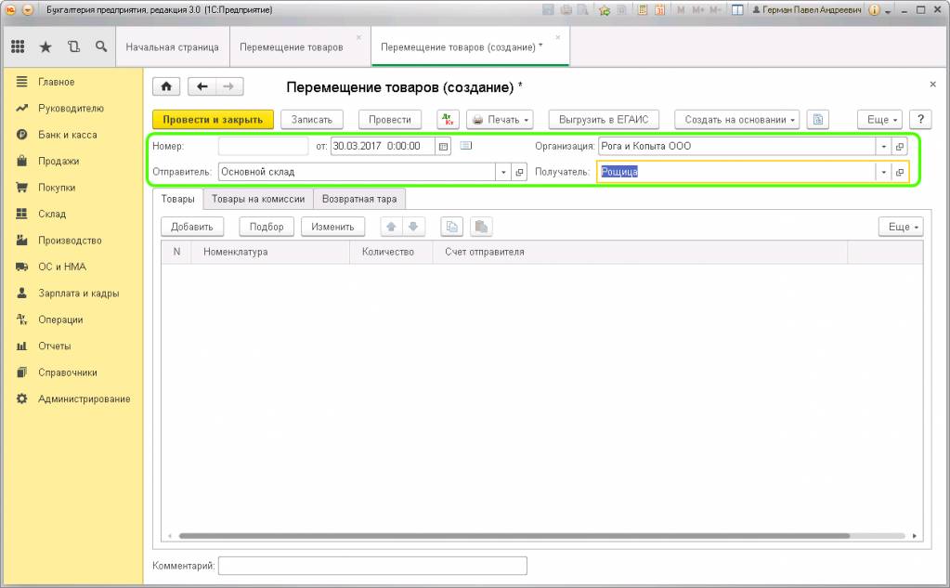Viewport: 950px width, 588px height.
Task: Click Провести и закрыть
Action: click(x=213, y=120)
